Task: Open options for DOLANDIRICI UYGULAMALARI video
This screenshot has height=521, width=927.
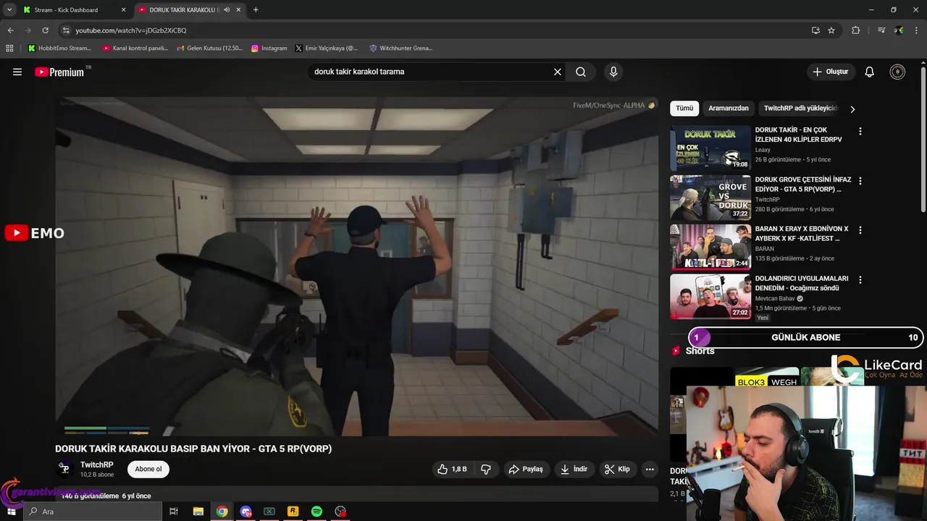Action: point(860,279)
